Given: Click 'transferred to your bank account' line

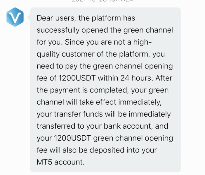Looking at the screenshot, I should pyautogui.click(x=95, y=126).
